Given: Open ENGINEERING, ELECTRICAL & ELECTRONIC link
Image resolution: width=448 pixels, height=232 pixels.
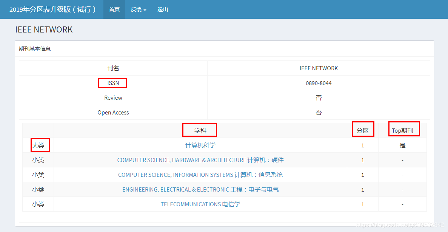Looking at the screenshot, I should pyautogui.click(x=200, y=190).
